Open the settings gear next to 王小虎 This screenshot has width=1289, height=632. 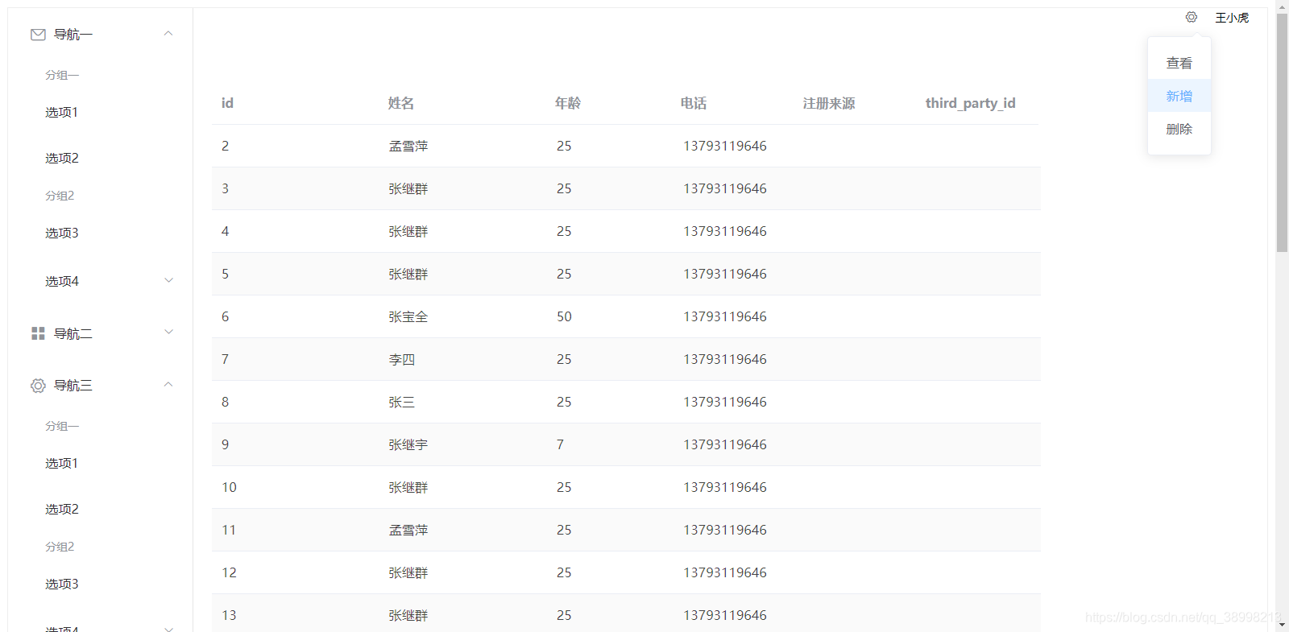(1192, 17)
